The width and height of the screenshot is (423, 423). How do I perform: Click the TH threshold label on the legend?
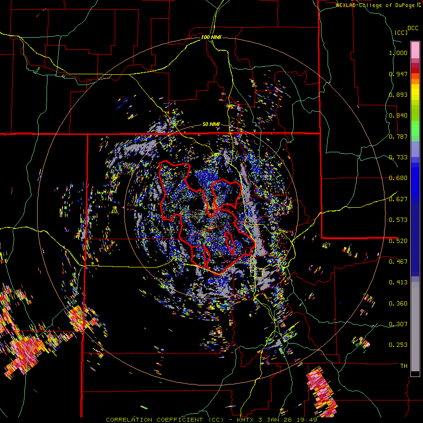tap(404, 366)
